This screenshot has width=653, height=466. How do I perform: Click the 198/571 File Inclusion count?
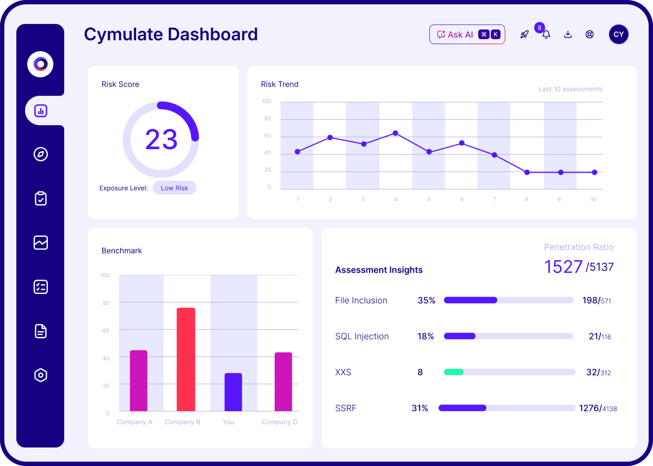pyautogui.click(x=596, y=301)
